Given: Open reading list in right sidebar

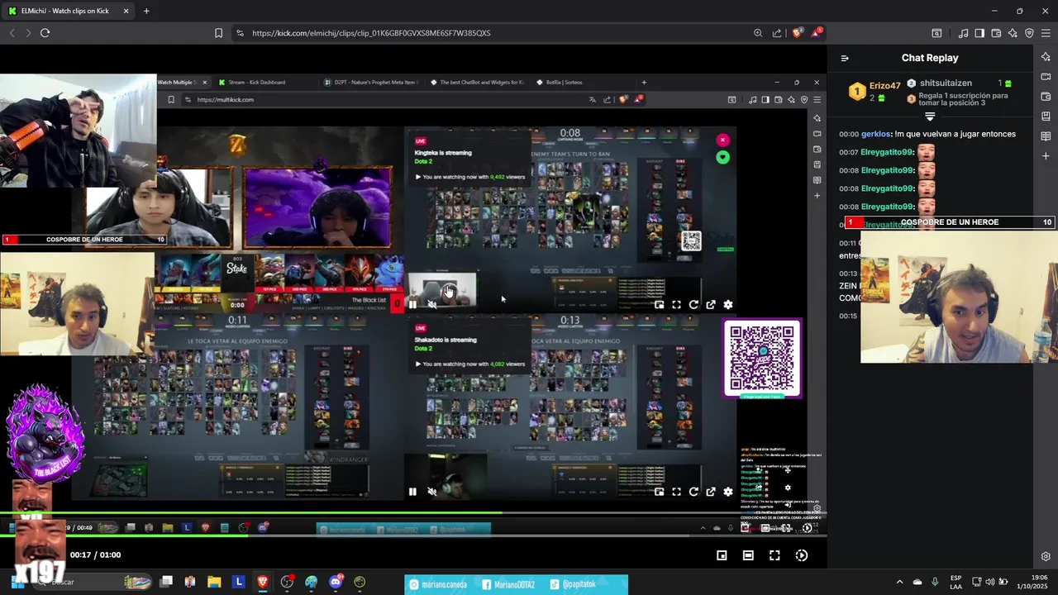Looking at the screenshot, I should pos(1046,136).
